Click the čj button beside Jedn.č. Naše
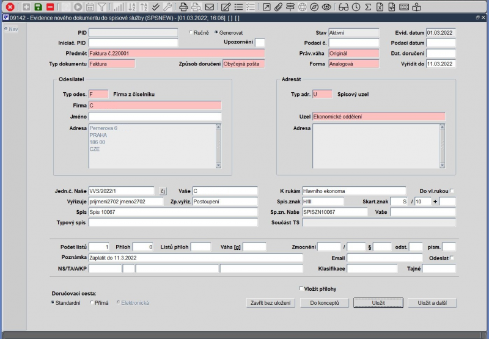The width and height of the screenshot is (489, 339). tap(163, 191)
